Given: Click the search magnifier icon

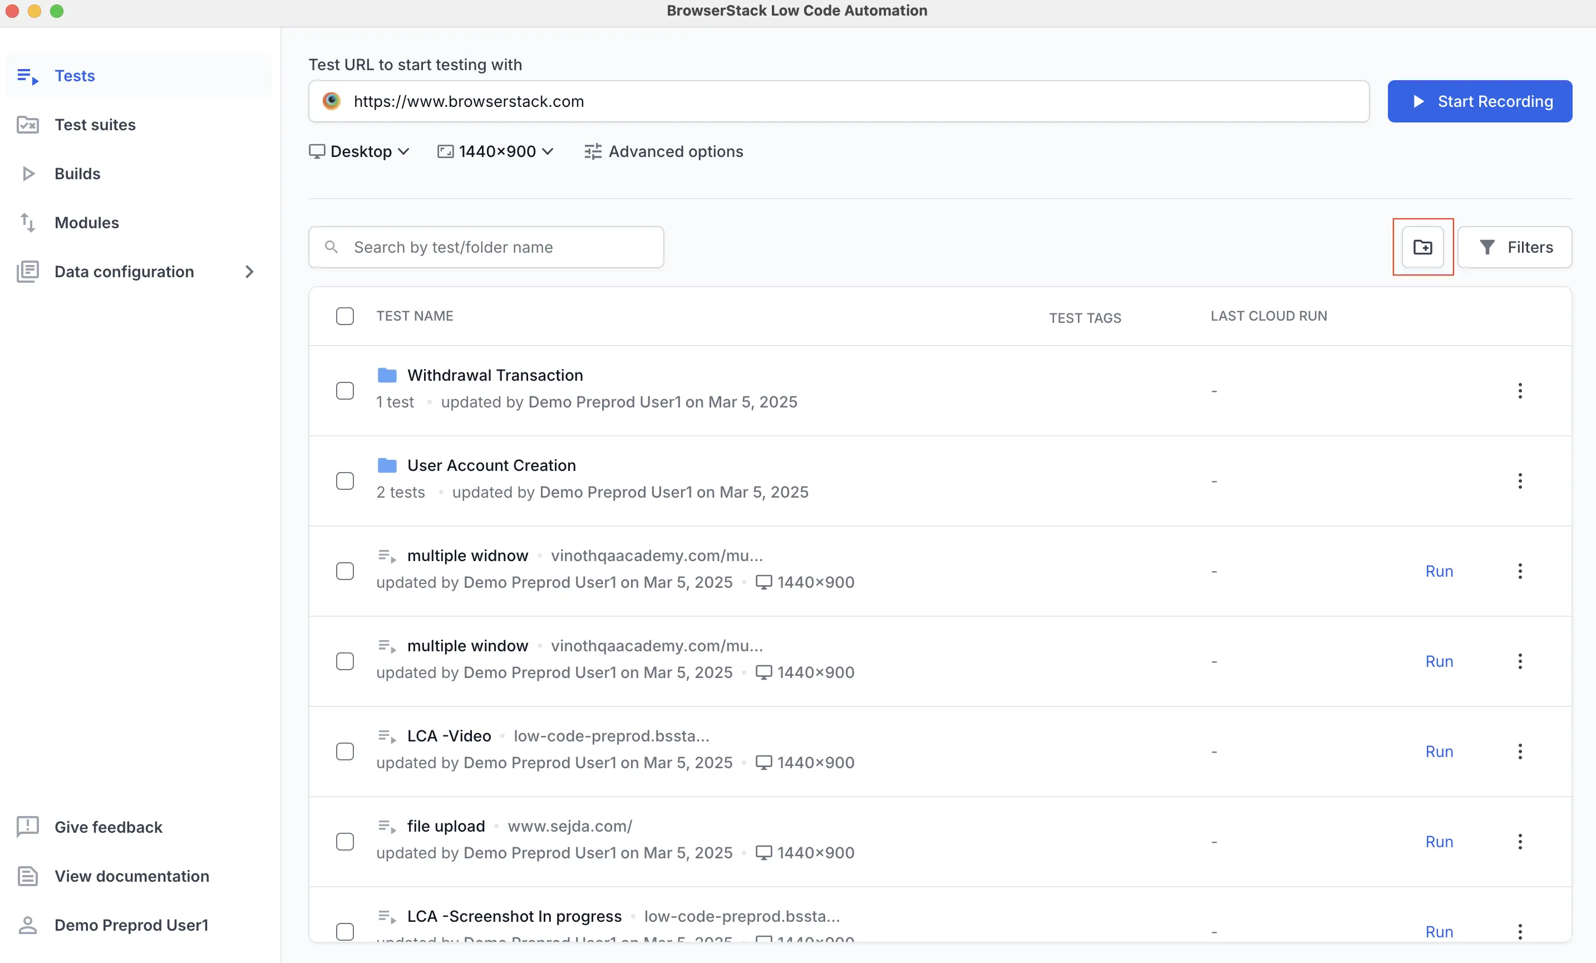Looking at the screenshot, I should click(x=332, y=247).
